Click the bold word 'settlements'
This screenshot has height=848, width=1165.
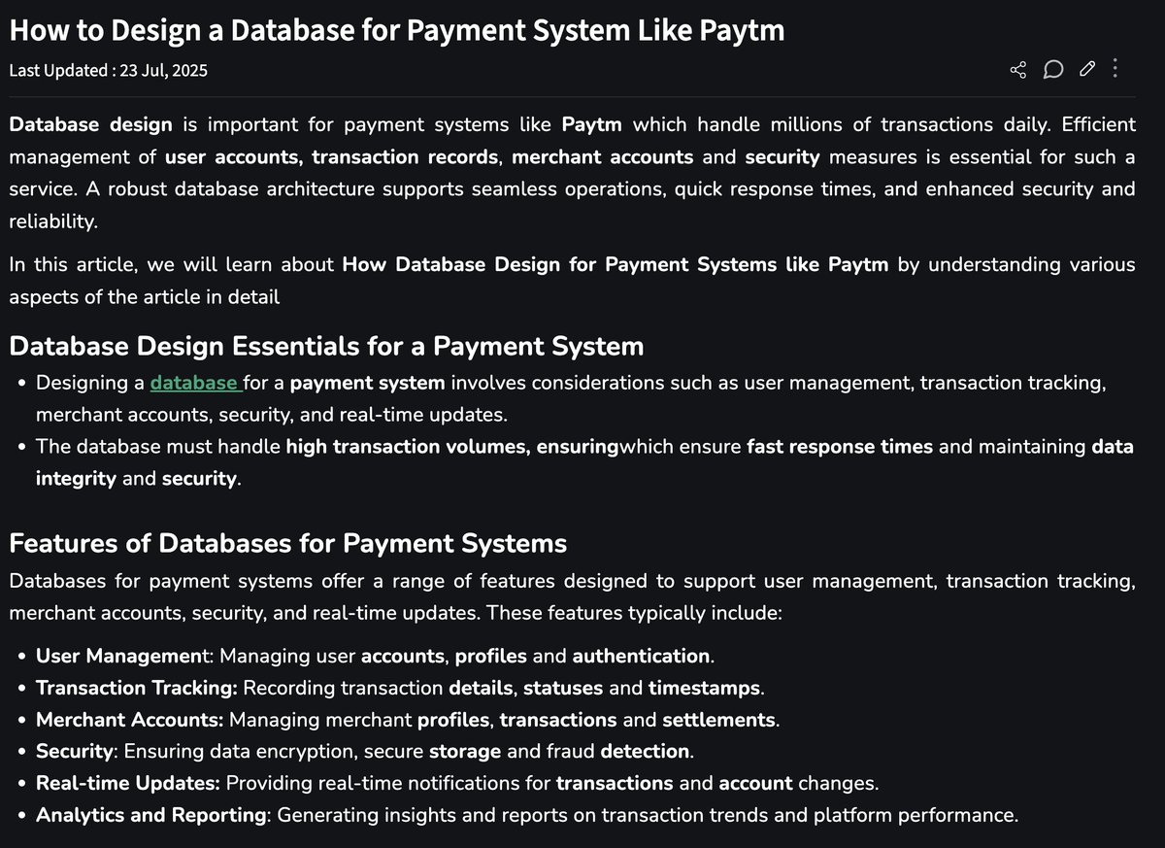(x=718, y=720)
